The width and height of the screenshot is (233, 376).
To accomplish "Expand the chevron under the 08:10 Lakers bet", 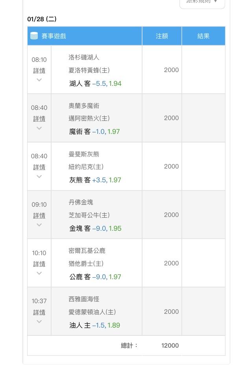I will [39, 80].
